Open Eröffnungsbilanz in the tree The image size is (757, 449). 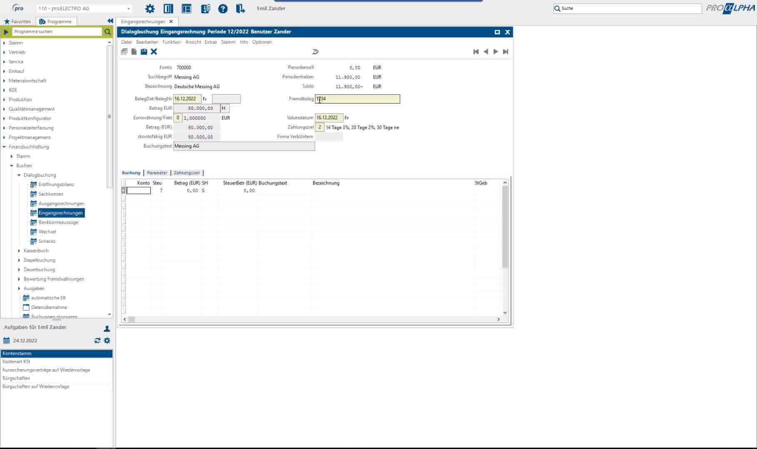56,185
